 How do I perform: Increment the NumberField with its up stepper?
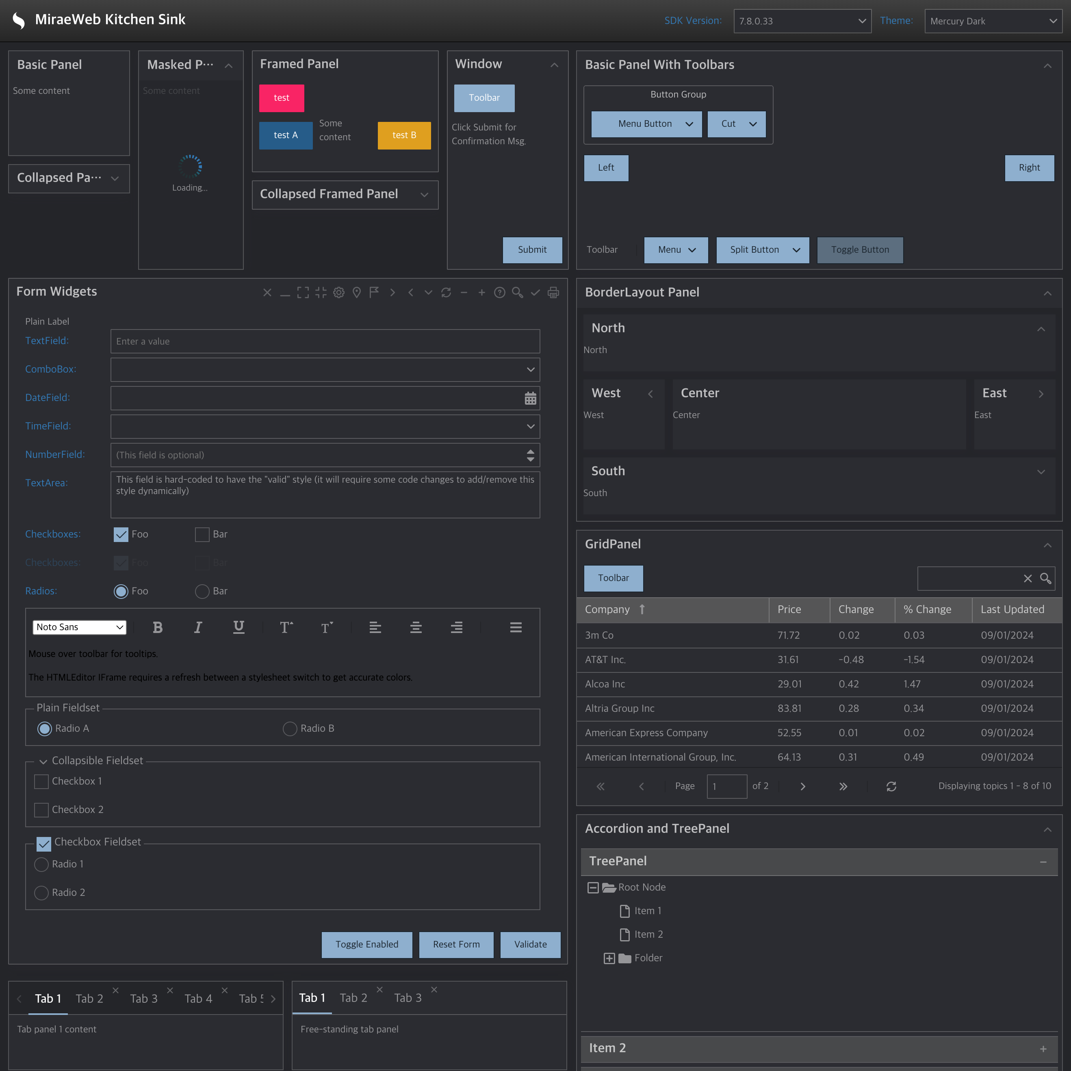pos(531,451)
